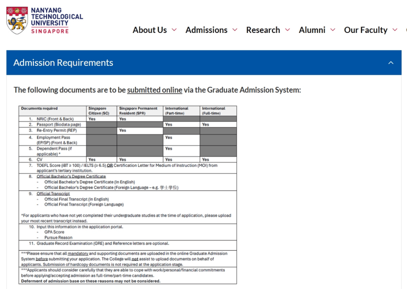Click the NTU lion crest logo
This screenshot has width=407, height=289.
(17, 21)
